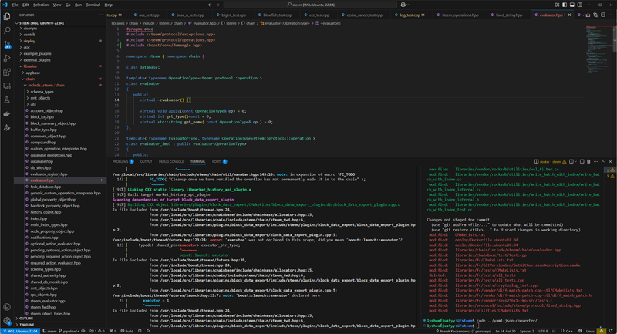Click the status bar play (run) icon
The height and width of the screenshot is (334, 617).
pos(148,331)
